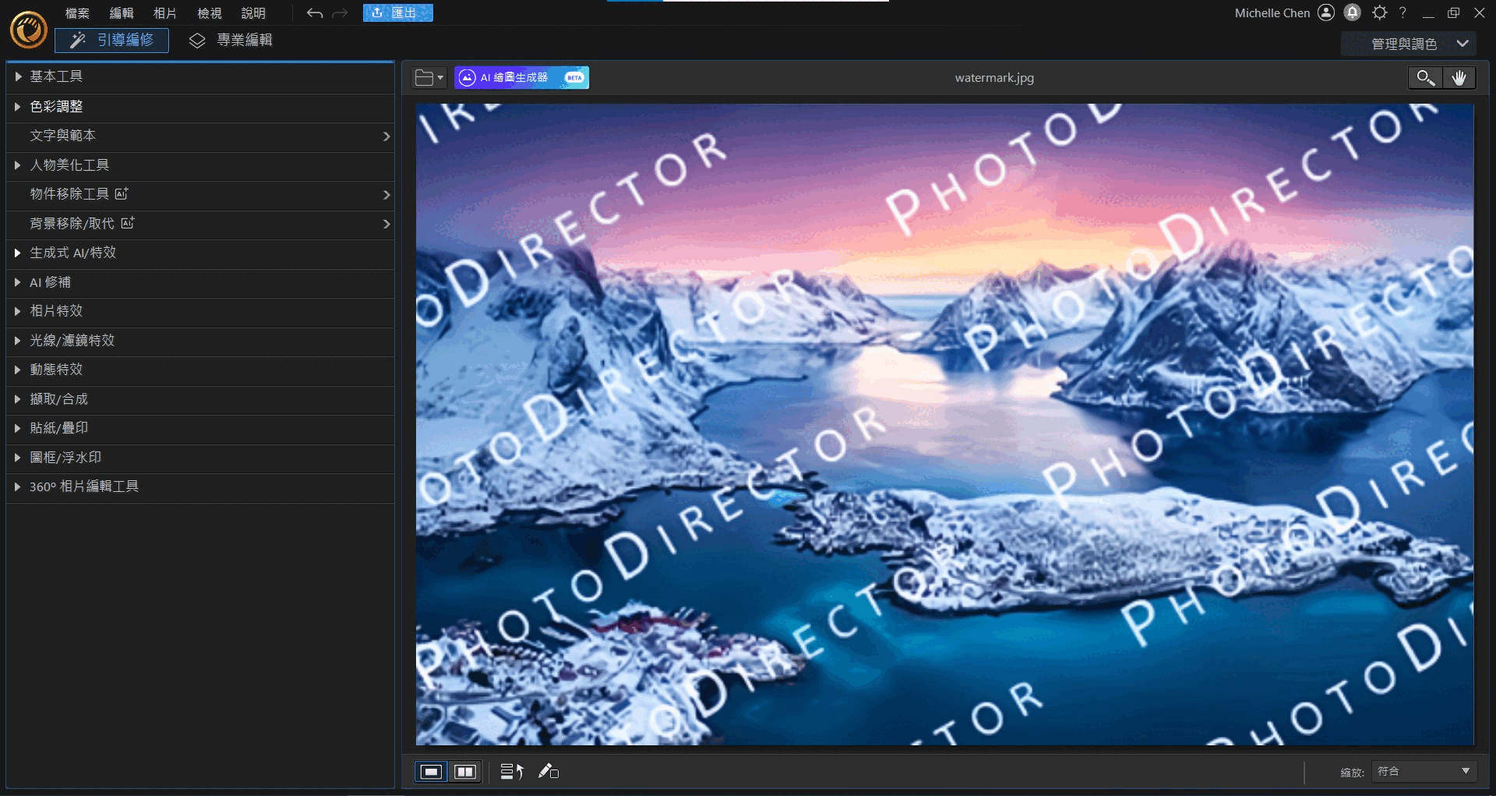
Task: Expand the 色彩調整 section
Action: pyautogui.click(x=56, y=107)
